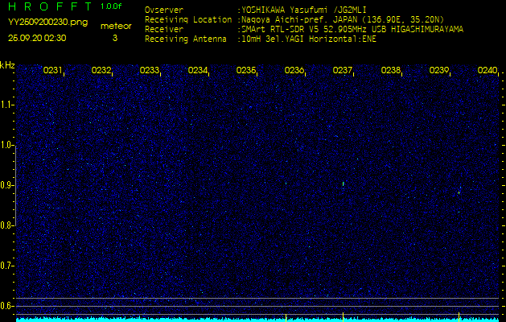The width and height of the screenshot is (506, 322).
Task: Select the 0237 time marker
Action: pos(343,71)
